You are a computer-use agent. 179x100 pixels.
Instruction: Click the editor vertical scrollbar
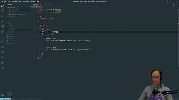tap(178, 37)
